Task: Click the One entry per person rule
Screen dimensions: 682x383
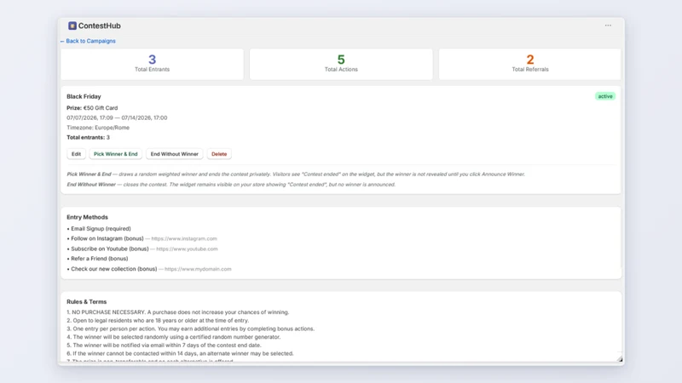Action: (x=190, y=329)
